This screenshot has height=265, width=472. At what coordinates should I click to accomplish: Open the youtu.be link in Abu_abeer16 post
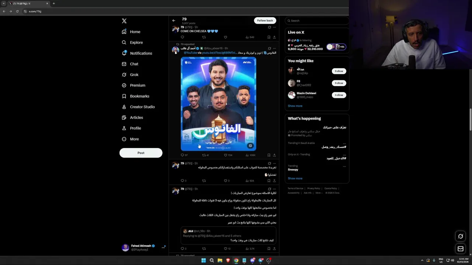(219, 53)
